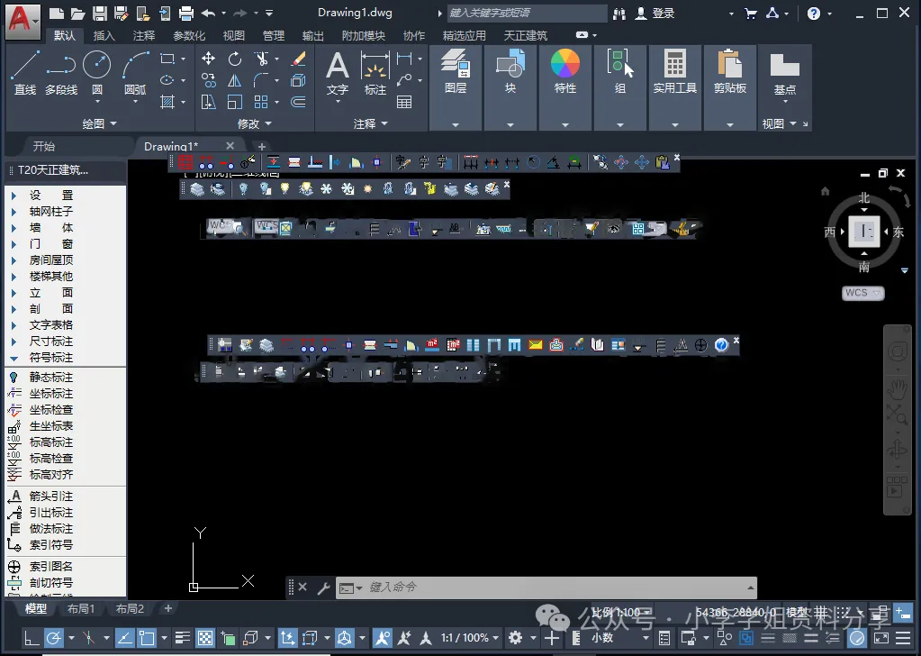Toggle transparency checker button in status bar
Viewport: 921px width, 656px height.
(205, 638)
